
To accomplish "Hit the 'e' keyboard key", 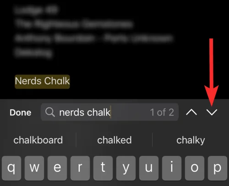I will click(57, 168).
